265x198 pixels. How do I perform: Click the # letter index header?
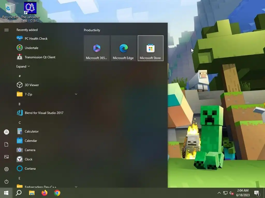(20, 76)
